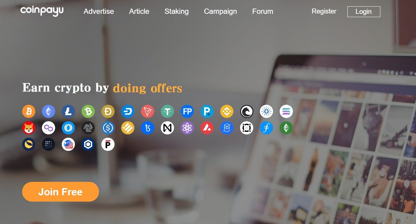This screenshot has width=416, height=224.
Task: Open the Forum navigation link
Action: (x=262, y=11)
